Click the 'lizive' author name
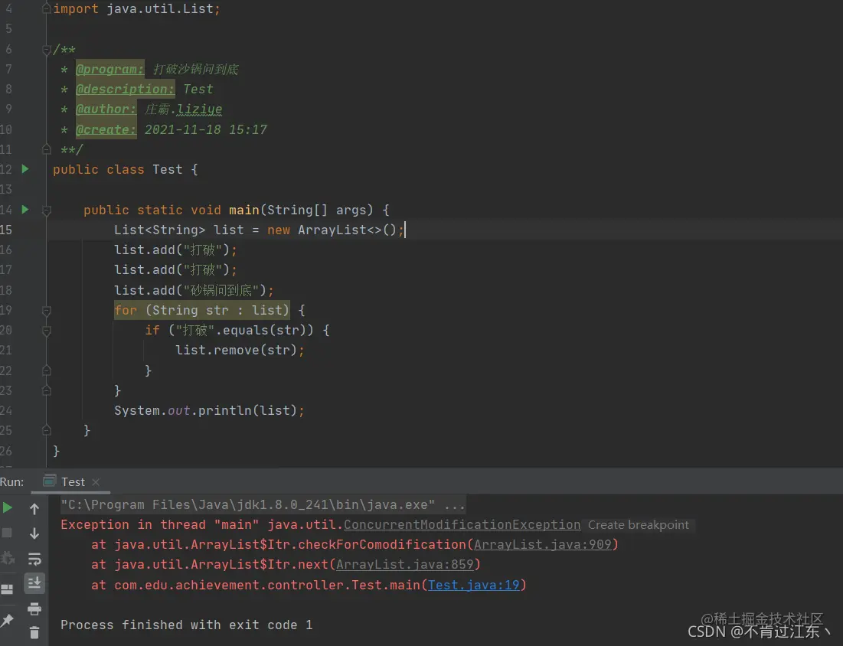Image resolution: width=843 pixels, height=646 pixels. coord(200,109)
